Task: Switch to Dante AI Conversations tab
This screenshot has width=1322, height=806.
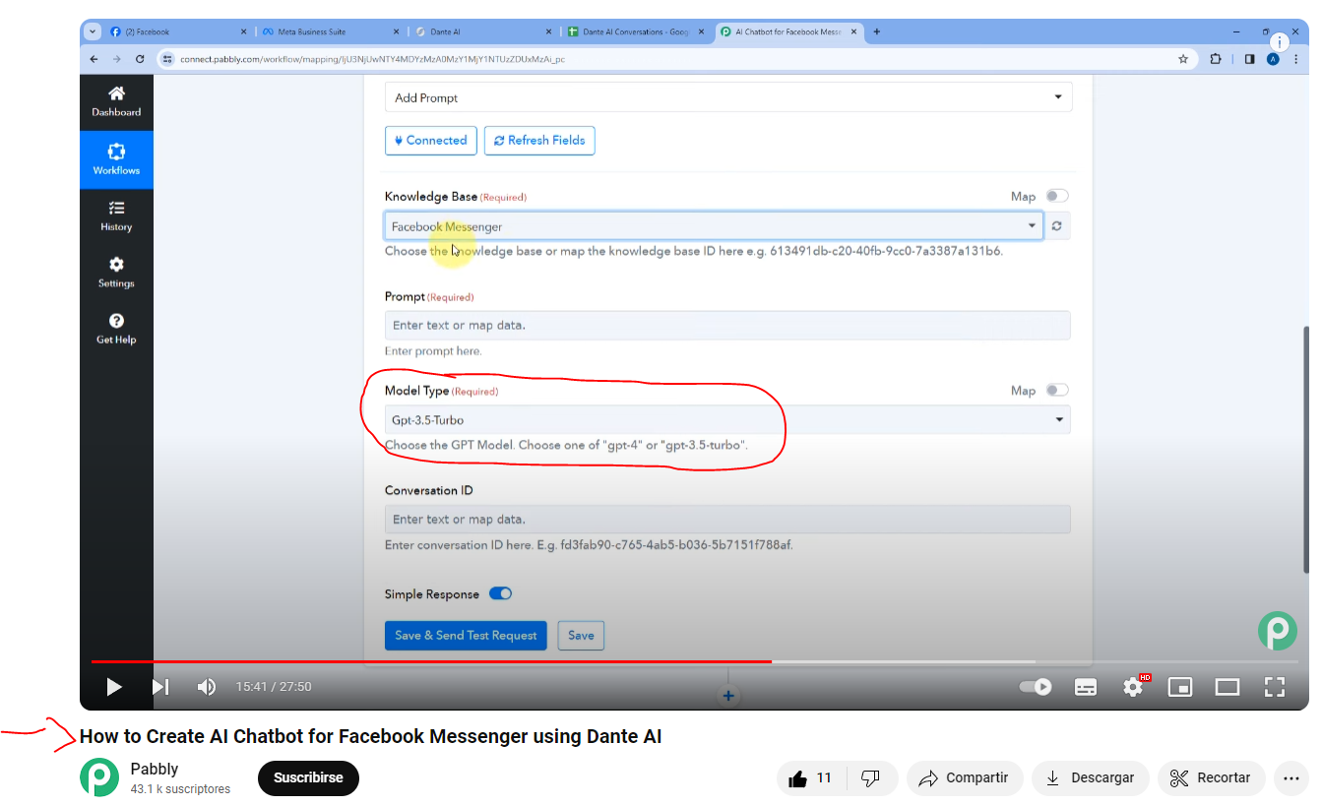Action: click(634, 31)
